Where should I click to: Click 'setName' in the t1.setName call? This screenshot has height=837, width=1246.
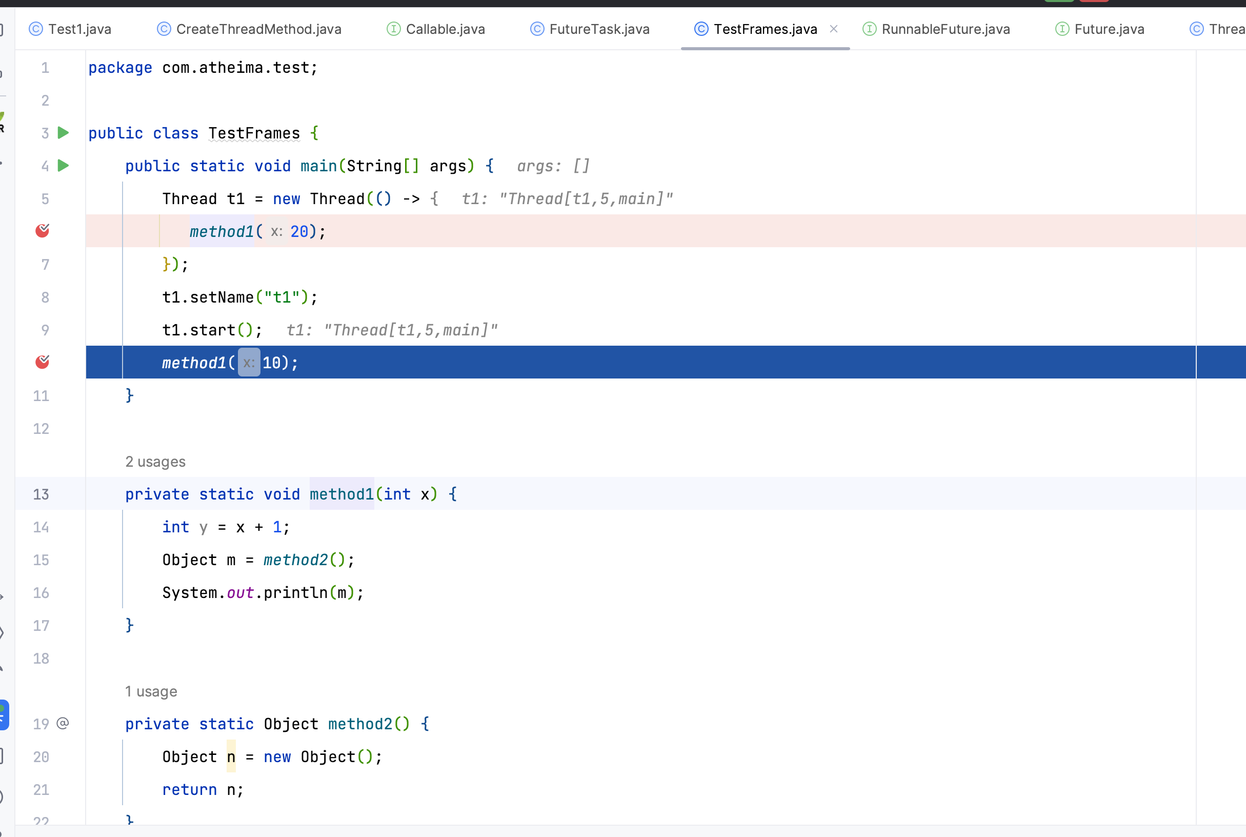(x=222, y=297)
